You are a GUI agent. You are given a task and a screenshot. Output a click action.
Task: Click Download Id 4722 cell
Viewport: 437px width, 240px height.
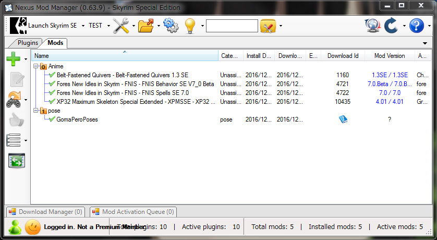click(x=343, y=93)
